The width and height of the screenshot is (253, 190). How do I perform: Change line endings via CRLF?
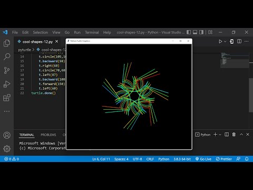coord(150,159)
